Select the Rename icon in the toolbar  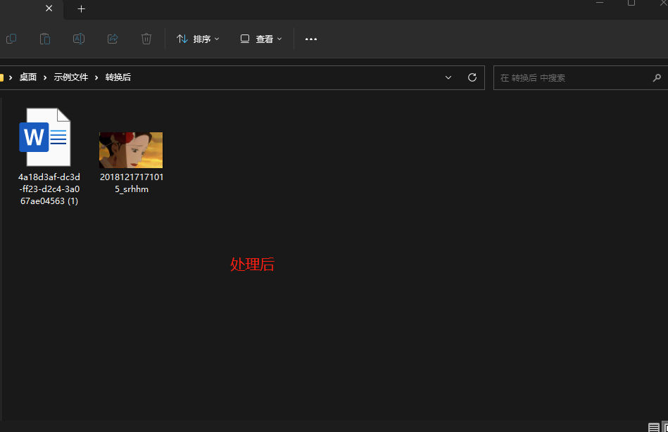click(78, 39)
